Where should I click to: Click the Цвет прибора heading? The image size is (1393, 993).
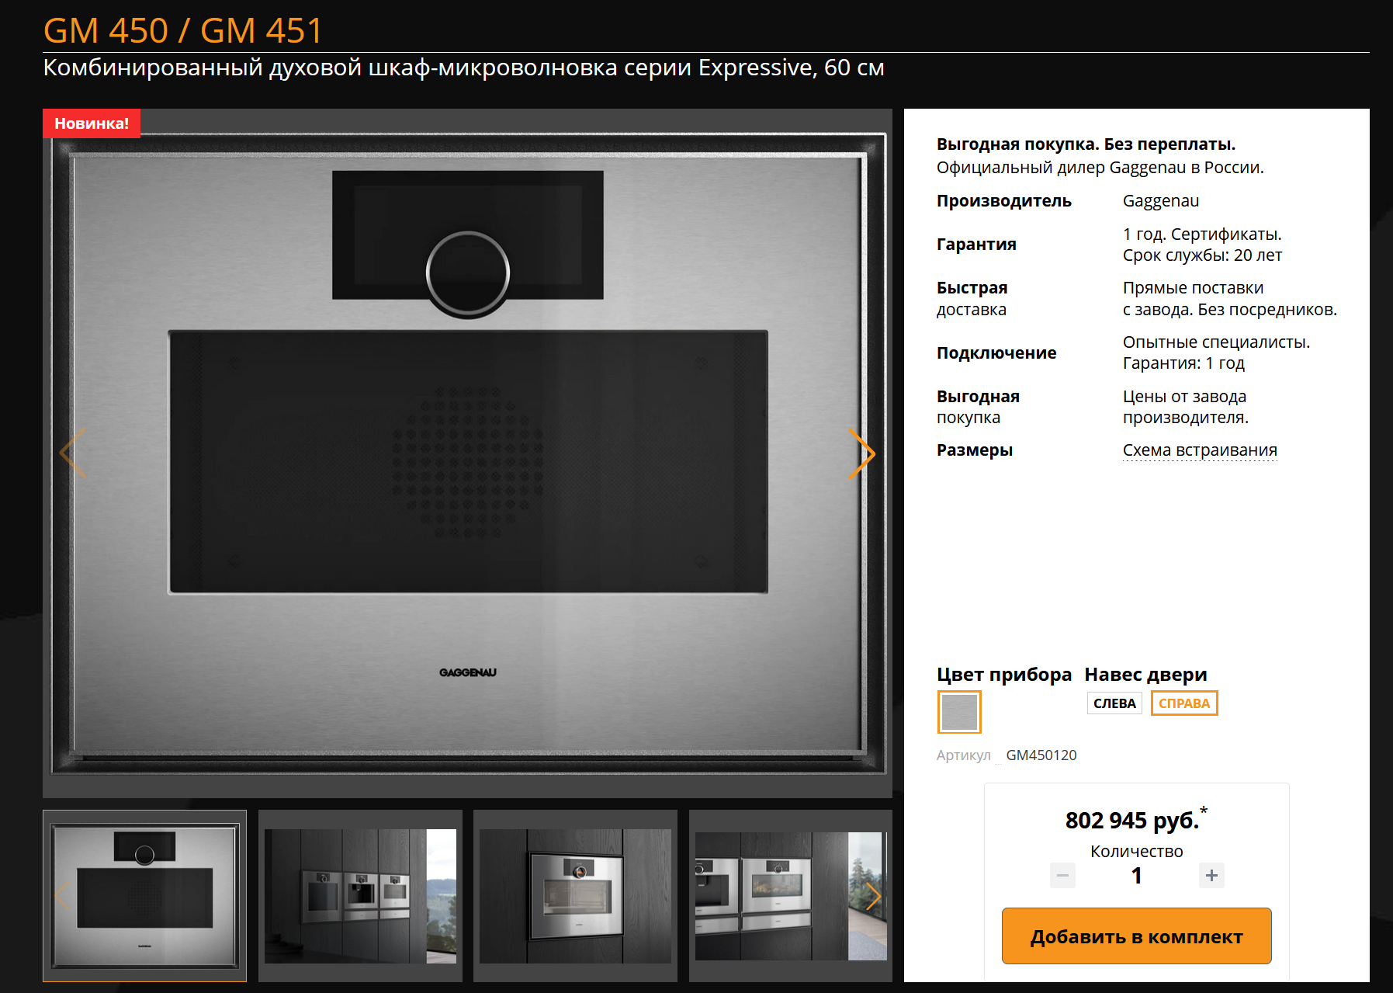point(1004,675)
